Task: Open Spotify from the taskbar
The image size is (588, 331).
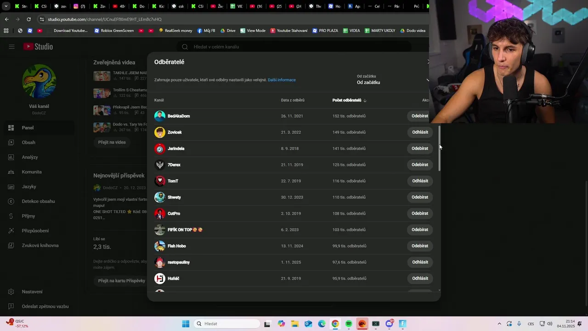Action: pos(349,324)
